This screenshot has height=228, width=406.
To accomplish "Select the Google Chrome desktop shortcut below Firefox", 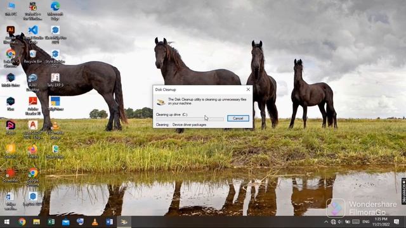I will [x=32, y=177].
